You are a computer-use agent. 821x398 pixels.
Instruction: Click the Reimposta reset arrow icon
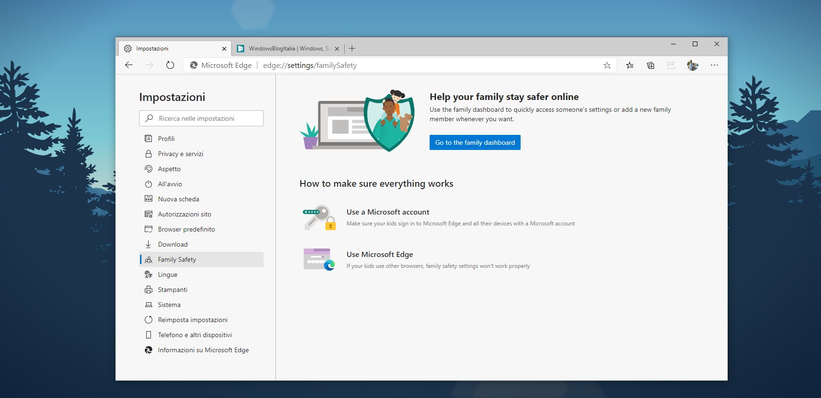pyautogui.click(x=149, y=320)
